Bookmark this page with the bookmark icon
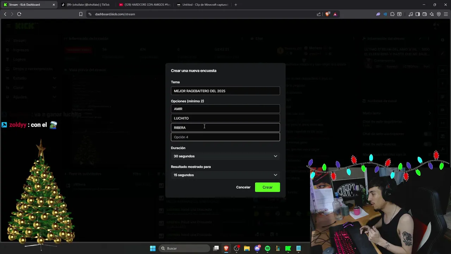Screen dimensions: 451x254 click(x=81, y=14)
